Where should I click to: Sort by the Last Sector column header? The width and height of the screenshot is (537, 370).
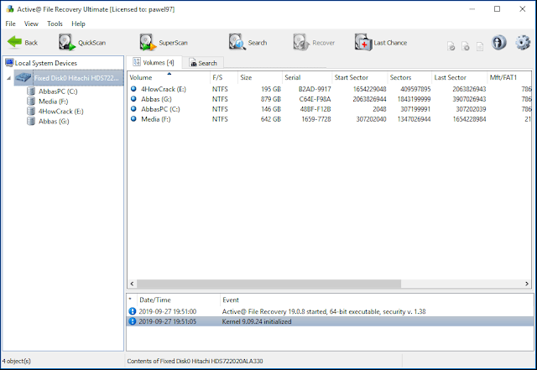[459, 77]
